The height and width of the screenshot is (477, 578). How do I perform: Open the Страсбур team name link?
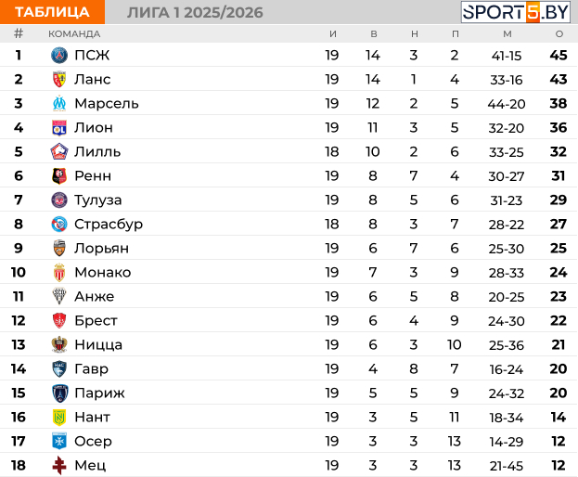point(109,224)
